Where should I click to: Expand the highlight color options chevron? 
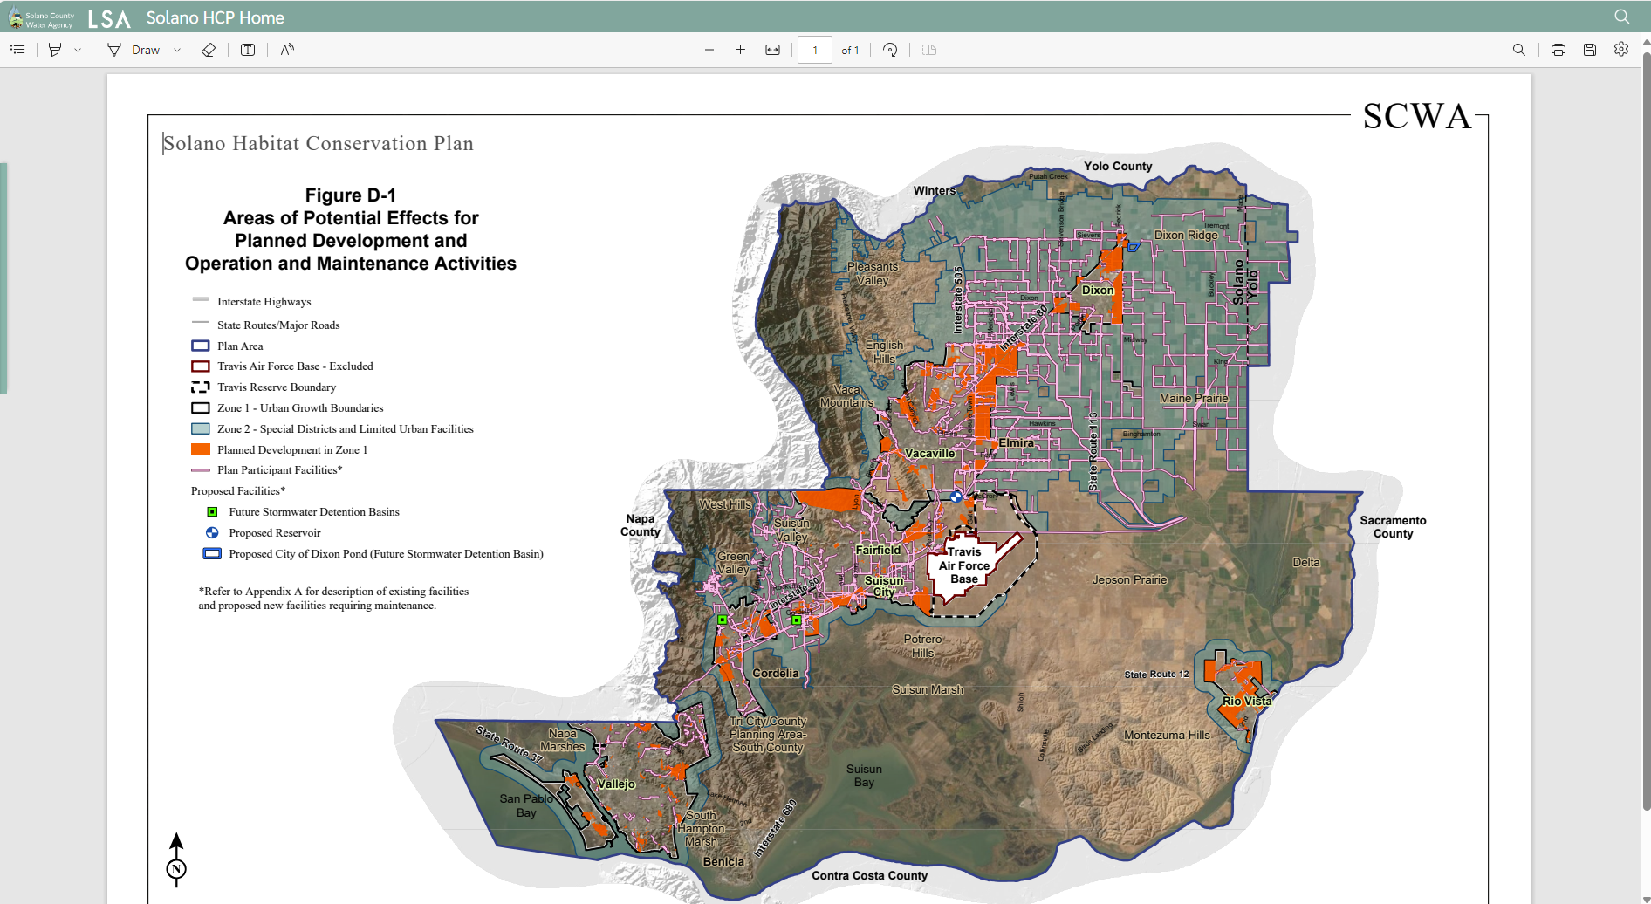coord(78,50)
